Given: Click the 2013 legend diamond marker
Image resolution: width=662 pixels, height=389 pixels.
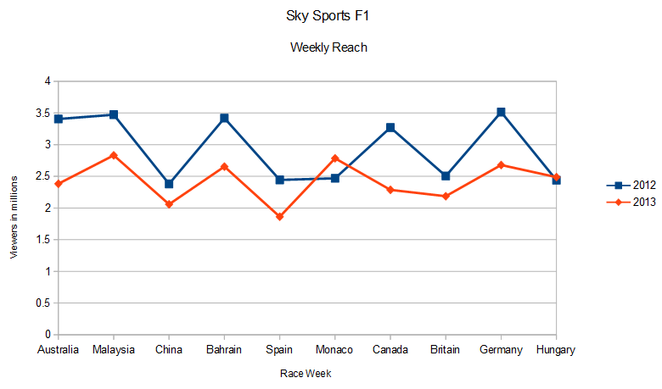Looking at the screenshot, I should [617, 202].
